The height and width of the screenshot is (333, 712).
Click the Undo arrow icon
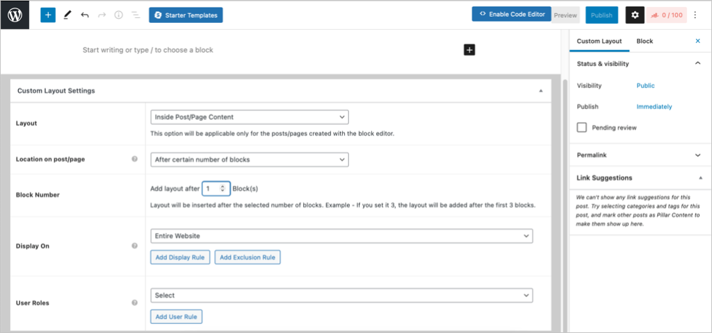(85, 15)
